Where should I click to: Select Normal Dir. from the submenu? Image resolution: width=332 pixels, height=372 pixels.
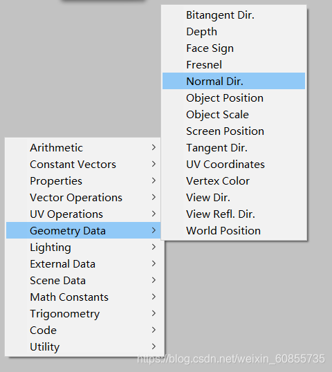(x=234, y=81)
